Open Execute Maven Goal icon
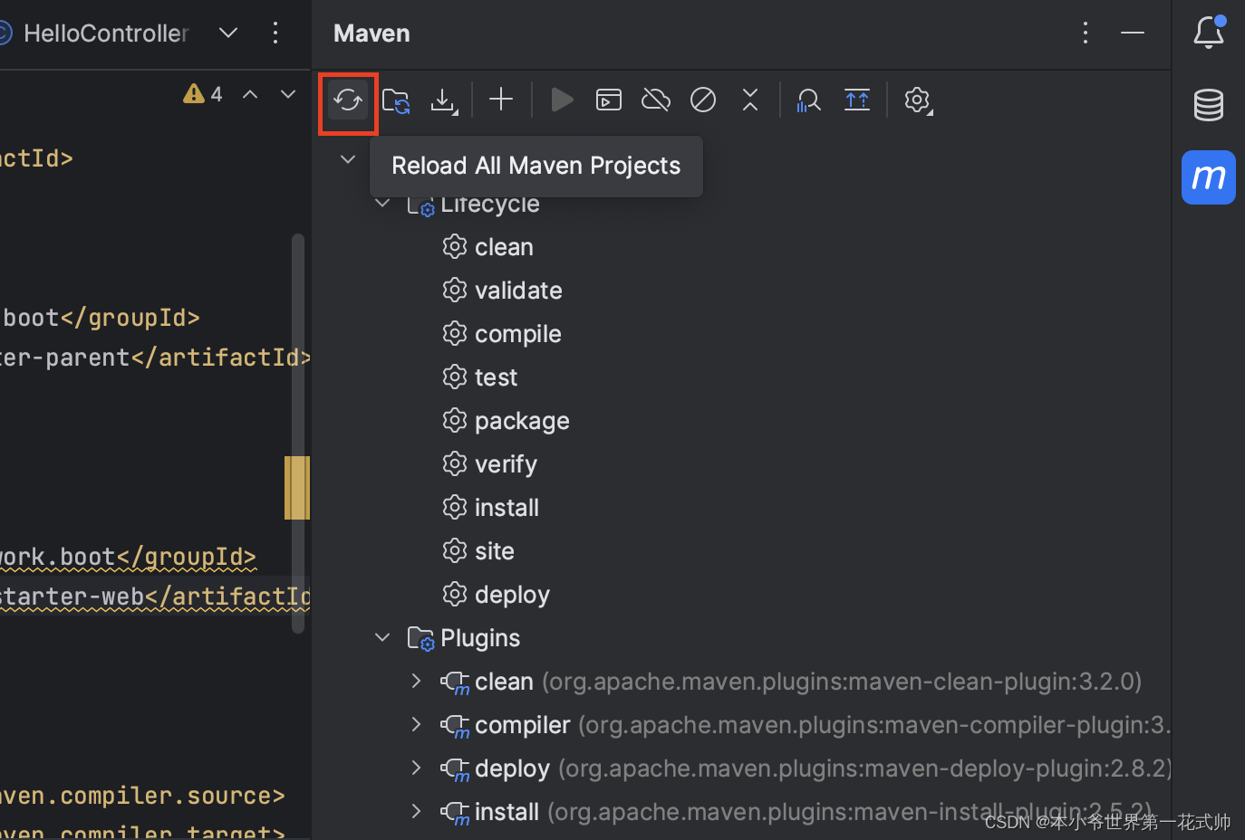Image resolution: width=1245 pixels, height=840 pixels. tap(609, 100)
